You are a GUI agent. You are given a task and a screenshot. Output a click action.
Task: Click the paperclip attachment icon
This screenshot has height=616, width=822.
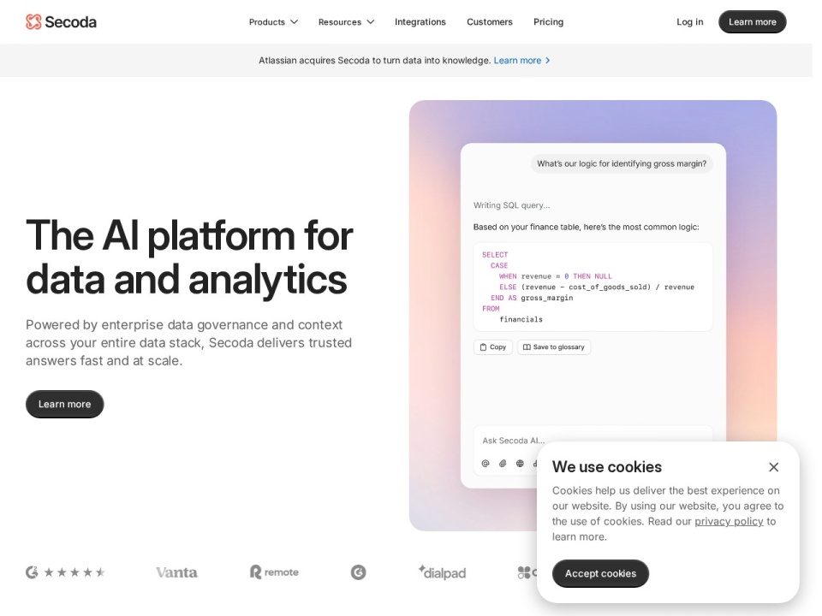503,463
